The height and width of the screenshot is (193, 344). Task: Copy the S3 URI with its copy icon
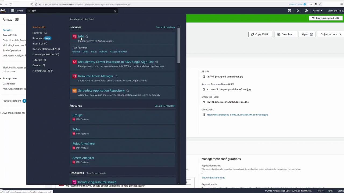click(204, 77)
